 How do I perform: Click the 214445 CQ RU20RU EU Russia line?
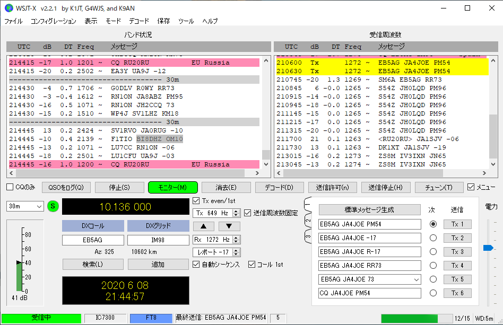(x=134, y=164)
